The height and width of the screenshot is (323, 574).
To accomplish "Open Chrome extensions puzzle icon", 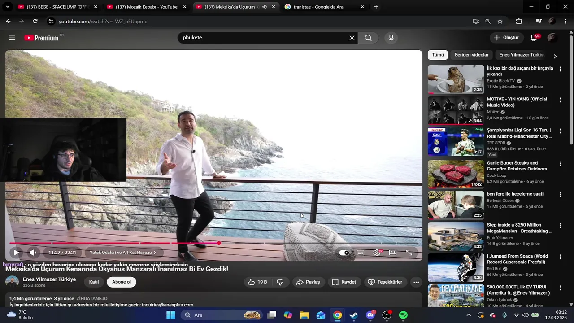I will click(x=519, y=21).
